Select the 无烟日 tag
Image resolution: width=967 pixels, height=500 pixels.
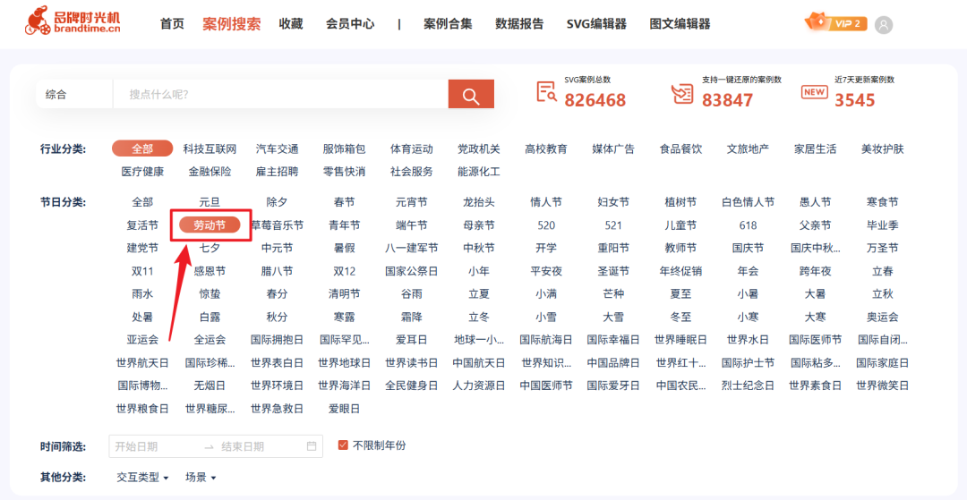[210, 386]
